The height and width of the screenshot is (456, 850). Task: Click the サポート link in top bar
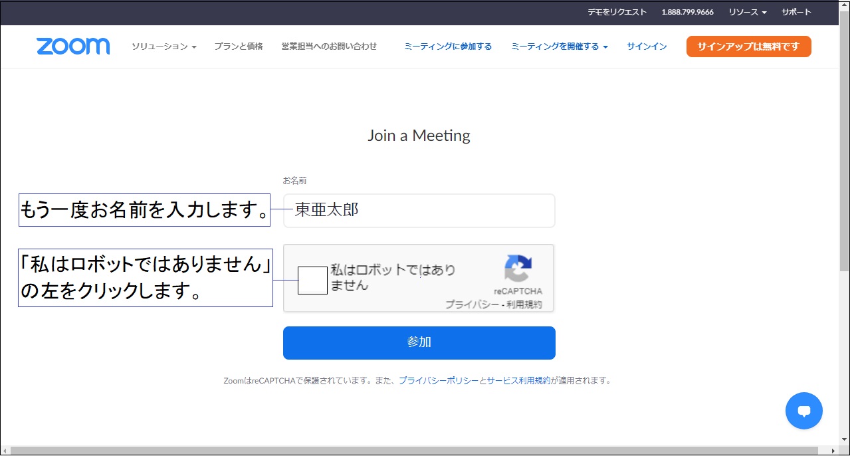click(796, 12)
